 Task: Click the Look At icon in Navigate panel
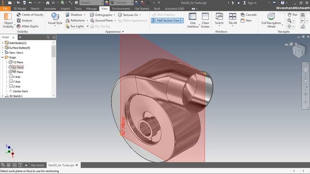pyautogui.click(x=303, y=15)
